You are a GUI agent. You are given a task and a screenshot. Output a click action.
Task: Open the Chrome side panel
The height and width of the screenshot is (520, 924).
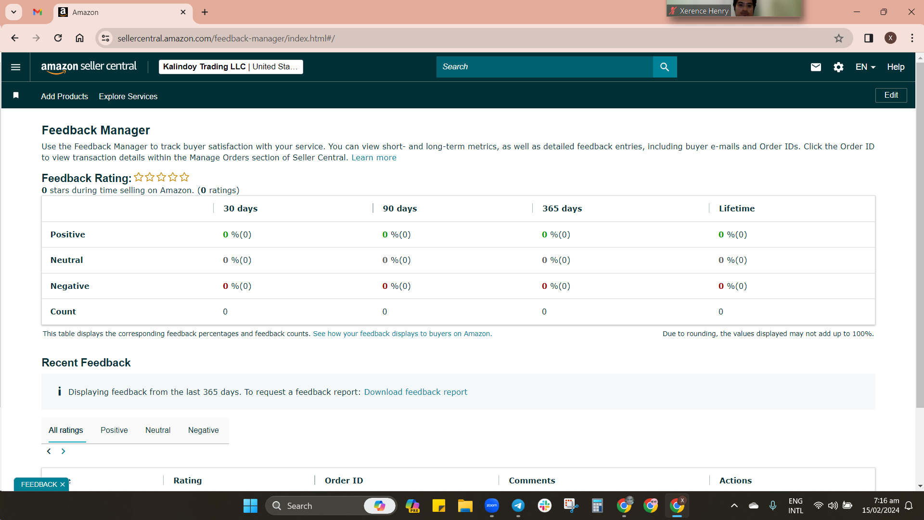click(x=869, y=38)
